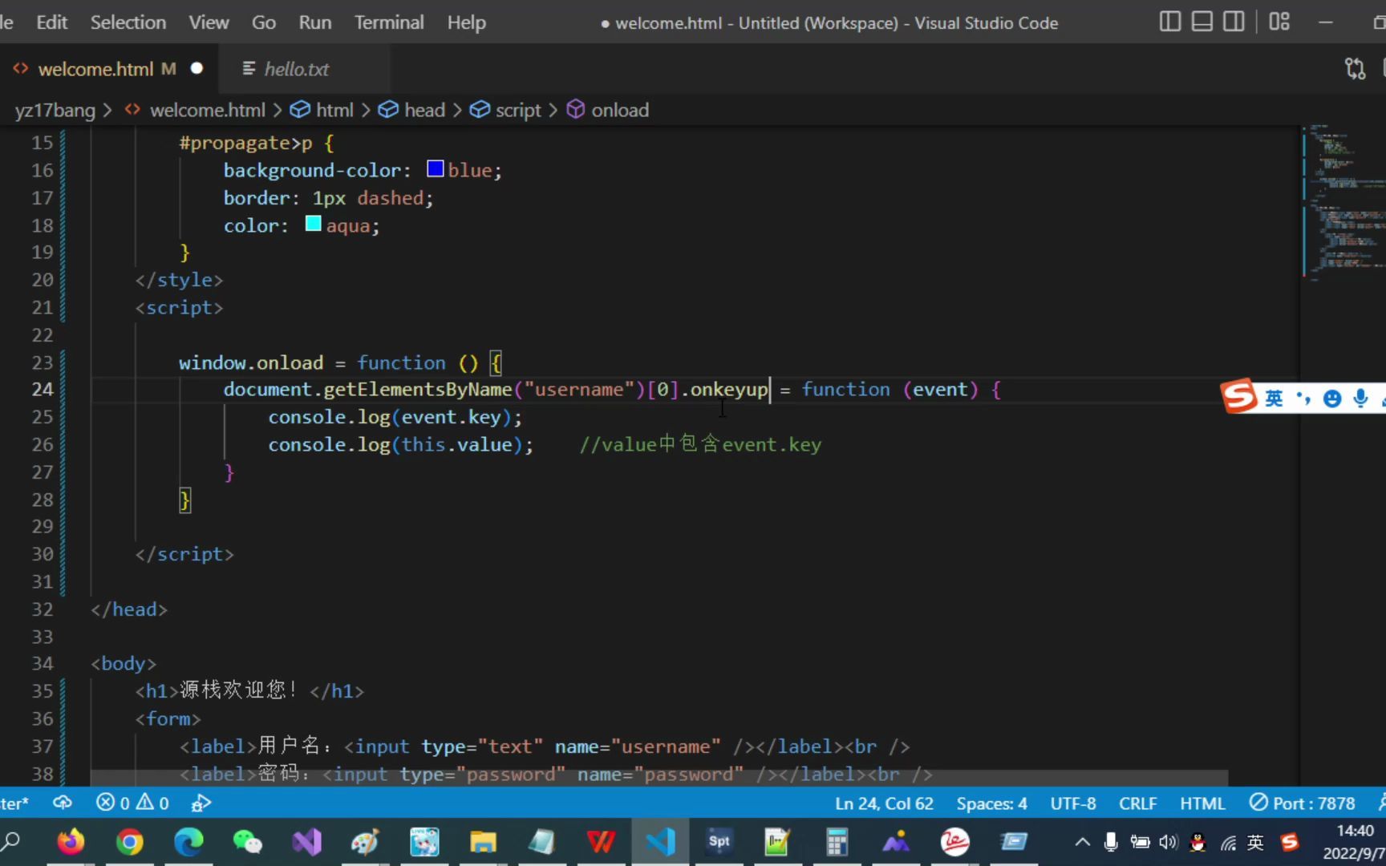The image size is (1386, 866).
Task: Toggle the secondary sidebar layout button
Action: click(1234, 22)
